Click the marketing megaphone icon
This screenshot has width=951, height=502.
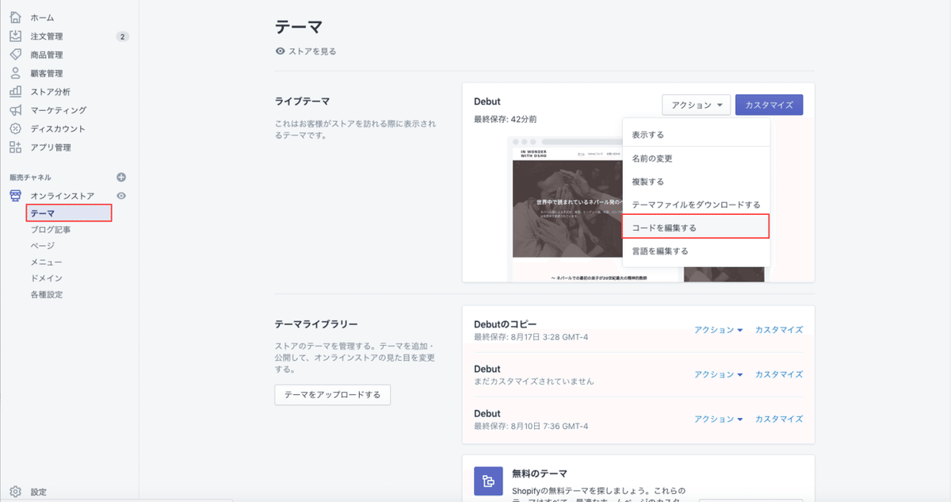pos(15,110)
